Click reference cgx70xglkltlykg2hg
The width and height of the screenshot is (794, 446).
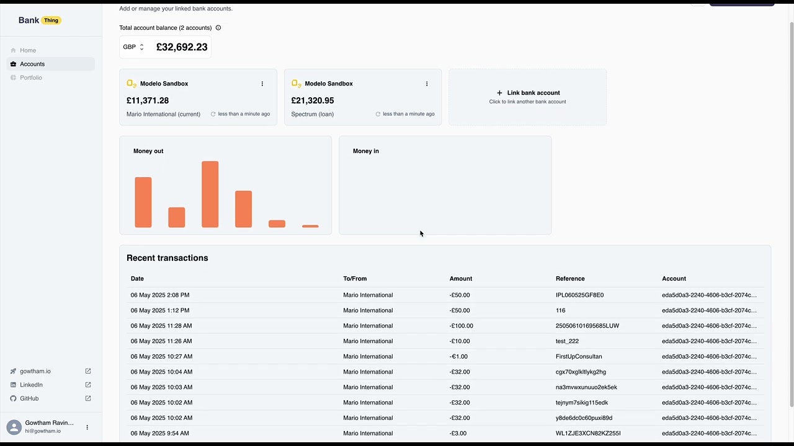581,372
